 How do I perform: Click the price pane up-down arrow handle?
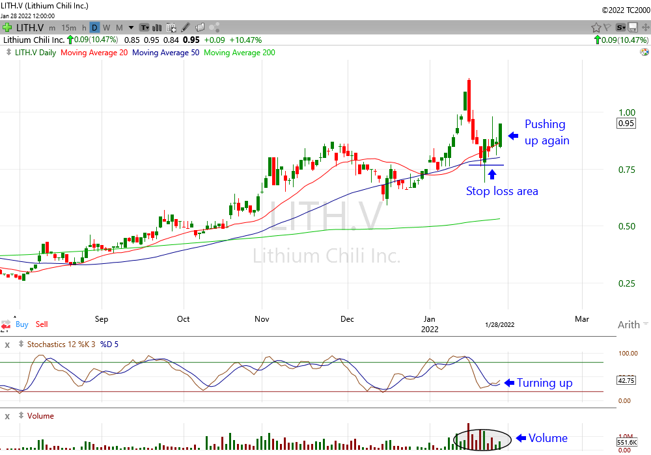point(8,52)
